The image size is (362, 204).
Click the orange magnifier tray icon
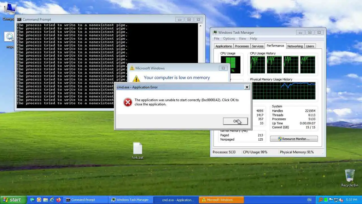tap(321, 200)
